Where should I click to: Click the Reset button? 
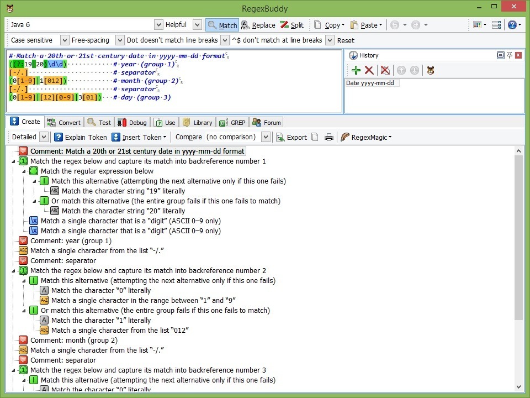click(346, 40)
